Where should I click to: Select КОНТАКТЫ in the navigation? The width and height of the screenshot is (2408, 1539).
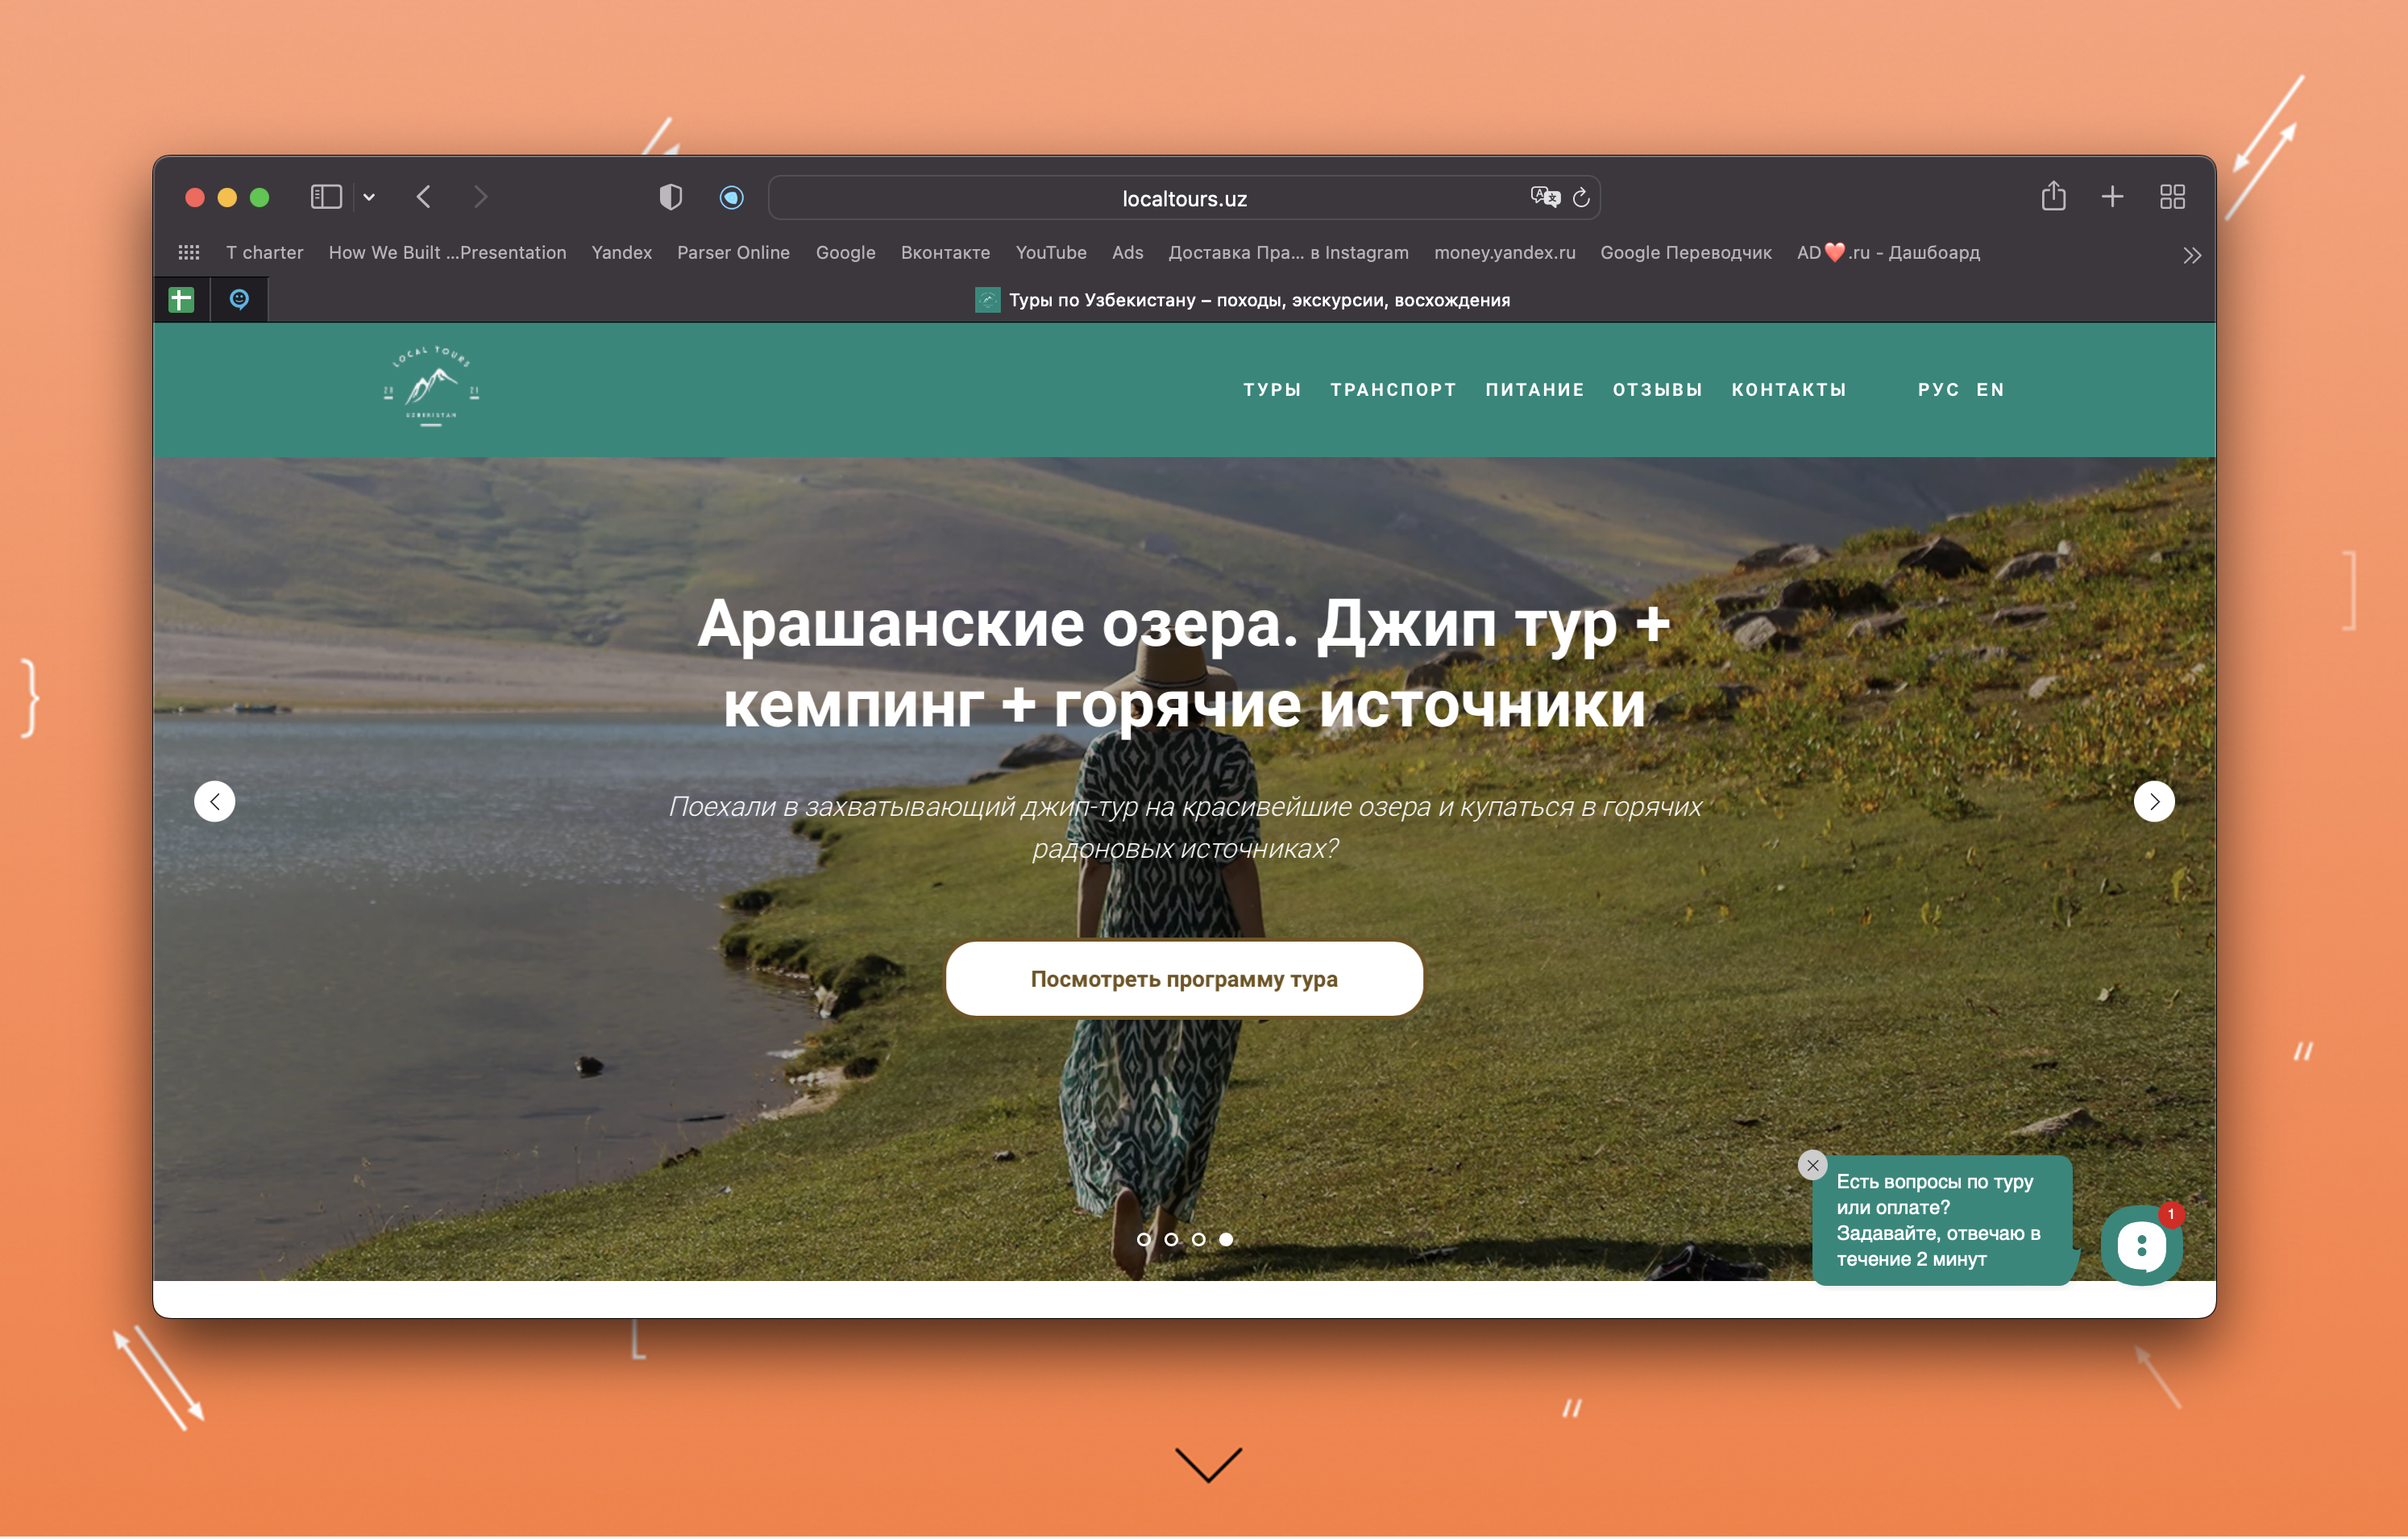click(x=1789, y=389)
